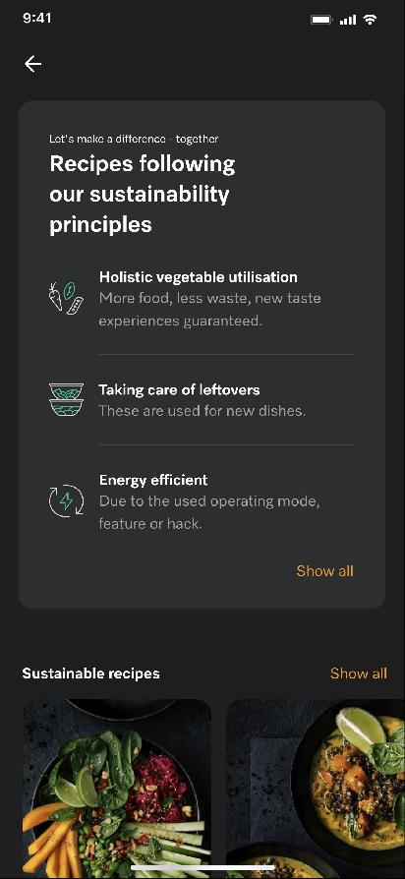The height and width of the screenshot is (879, 405).
Task: Tap the Wi-Fi icon in status bar
Action: (370, 20)
